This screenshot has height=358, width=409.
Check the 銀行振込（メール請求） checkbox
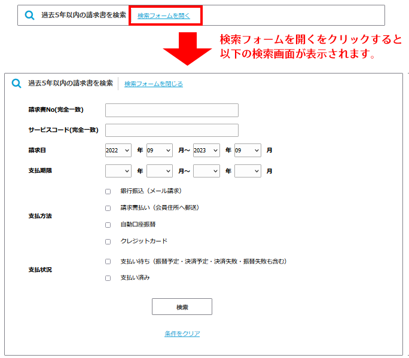point(108,191)
